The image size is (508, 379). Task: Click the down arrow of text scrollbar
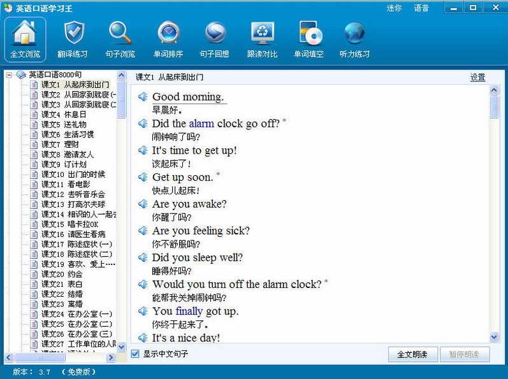(x=494, y=337)
